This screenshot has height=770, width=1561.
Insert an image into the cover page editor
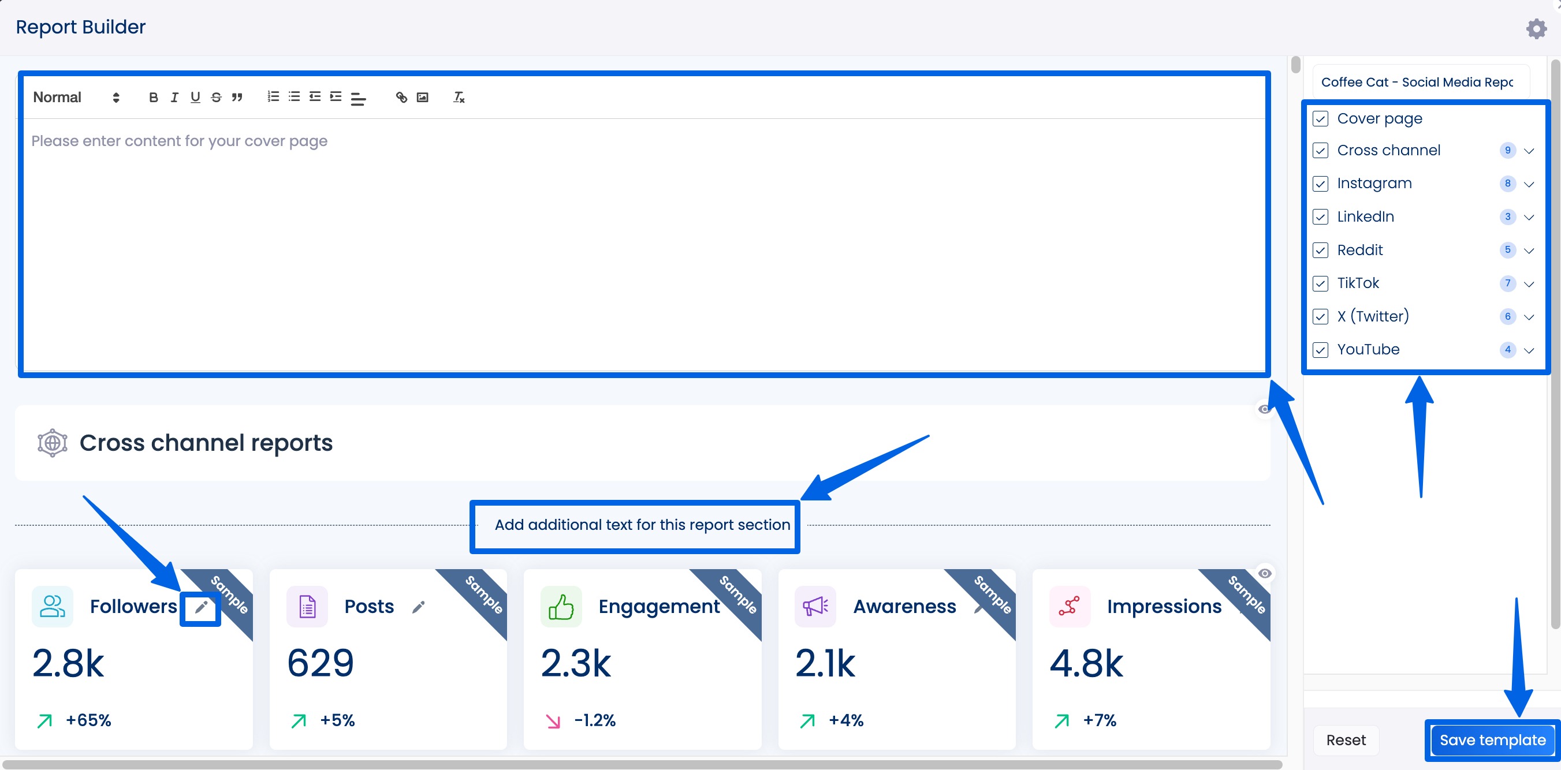423,97
